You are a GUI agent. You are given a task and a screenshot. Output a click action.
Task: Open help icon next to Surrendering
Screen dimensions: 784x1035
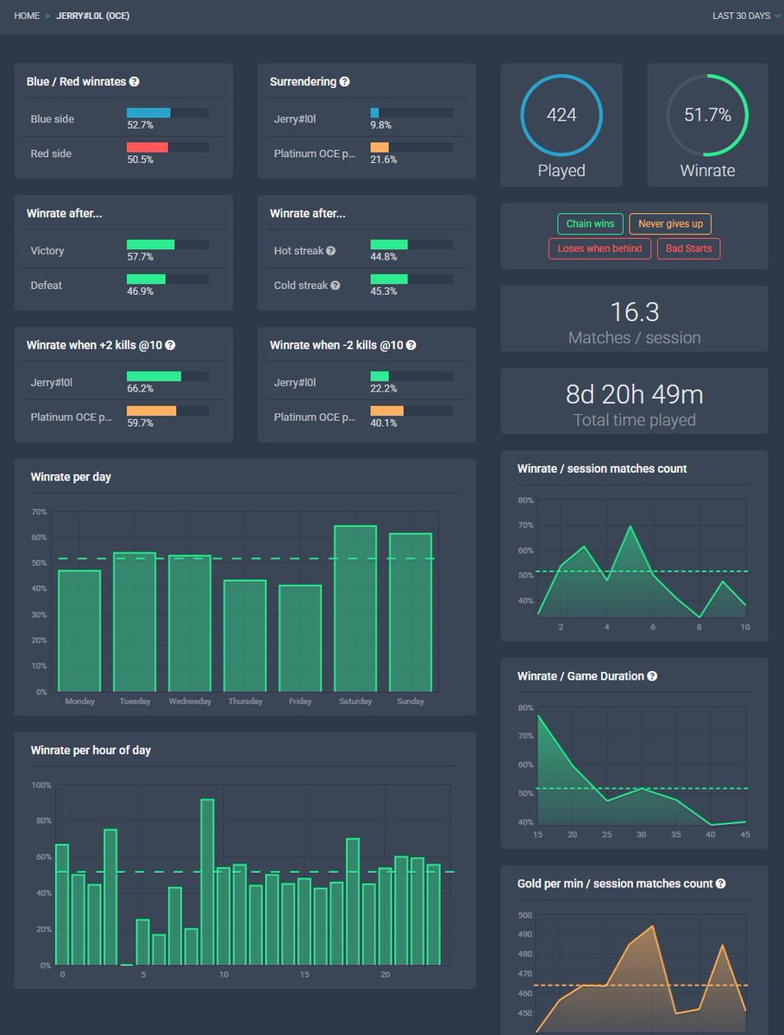click(x=345, y=82)
